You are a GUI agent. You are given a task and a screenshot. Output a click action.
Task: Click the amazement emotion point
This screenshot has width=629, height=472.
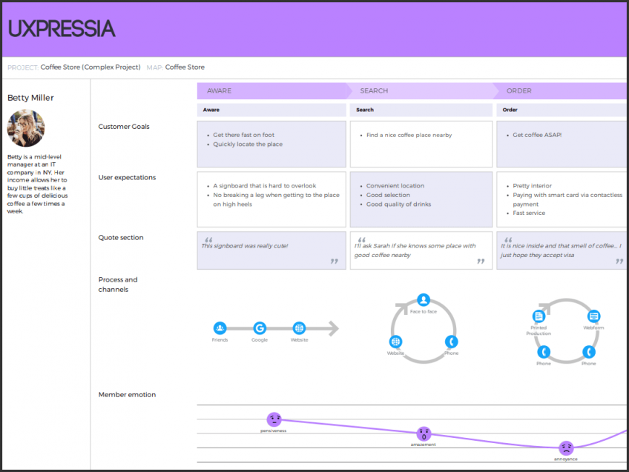[424, 433]
